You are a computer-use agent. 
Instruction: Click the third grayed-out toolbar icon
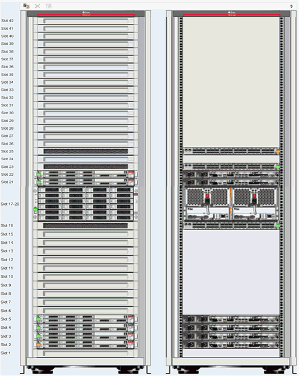[48, 6]
